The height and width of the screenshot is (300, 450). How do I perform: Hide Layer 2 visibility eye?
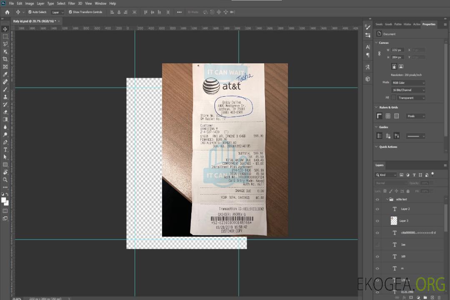[377, 209]
